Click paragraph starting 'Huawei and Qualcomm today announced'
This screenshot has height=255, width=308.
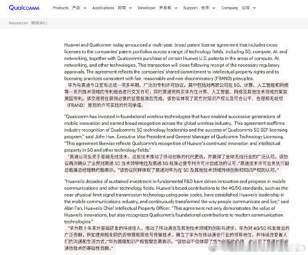pos(176,62)
